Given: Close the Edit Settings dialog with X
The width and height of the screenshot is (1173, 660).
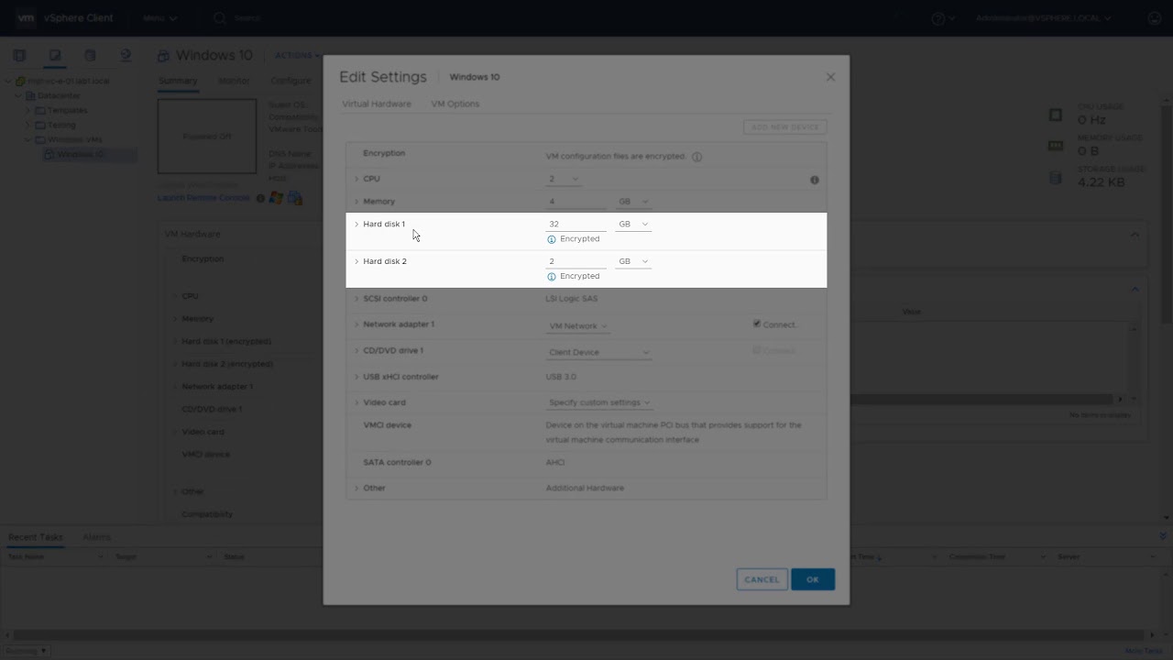Looking at the screenshot, I should (830, 77).
